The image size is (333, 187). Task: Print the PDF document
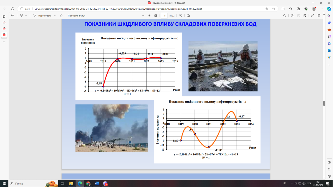(x=292, y=16)
